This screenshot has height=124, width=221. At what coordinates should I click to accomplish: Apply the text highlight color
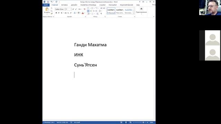point(79,13)
